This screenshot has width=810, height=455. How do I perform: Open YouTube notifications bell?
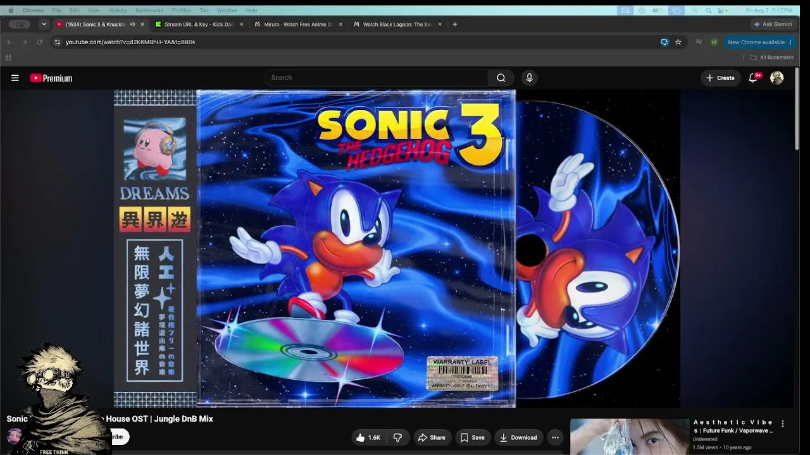[753, 78]
